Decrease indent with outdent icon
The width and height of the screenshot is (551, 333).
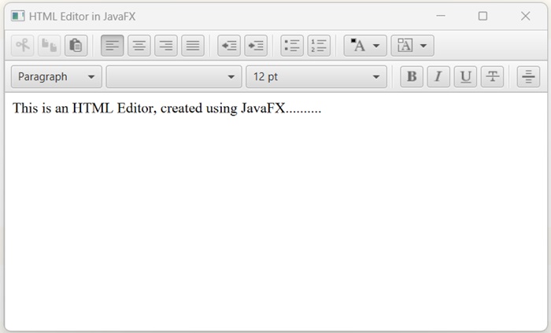(x=229, y=46)
